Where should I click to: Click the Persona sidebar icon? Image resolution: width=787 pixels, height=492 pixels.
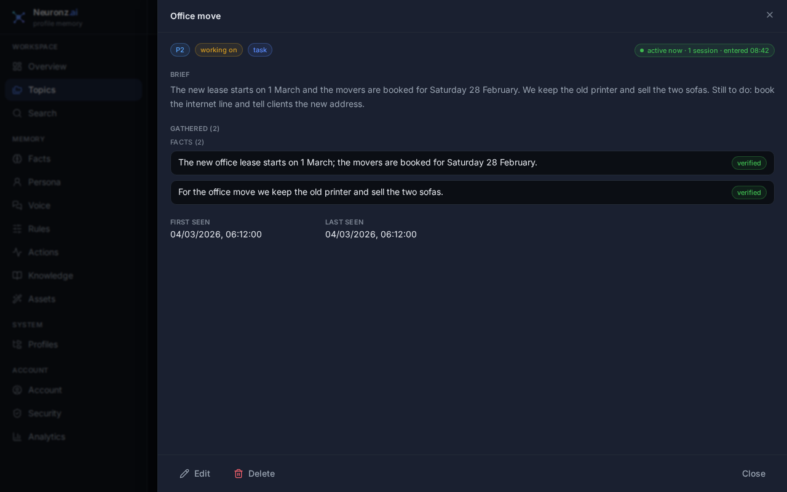click(17, 182)
